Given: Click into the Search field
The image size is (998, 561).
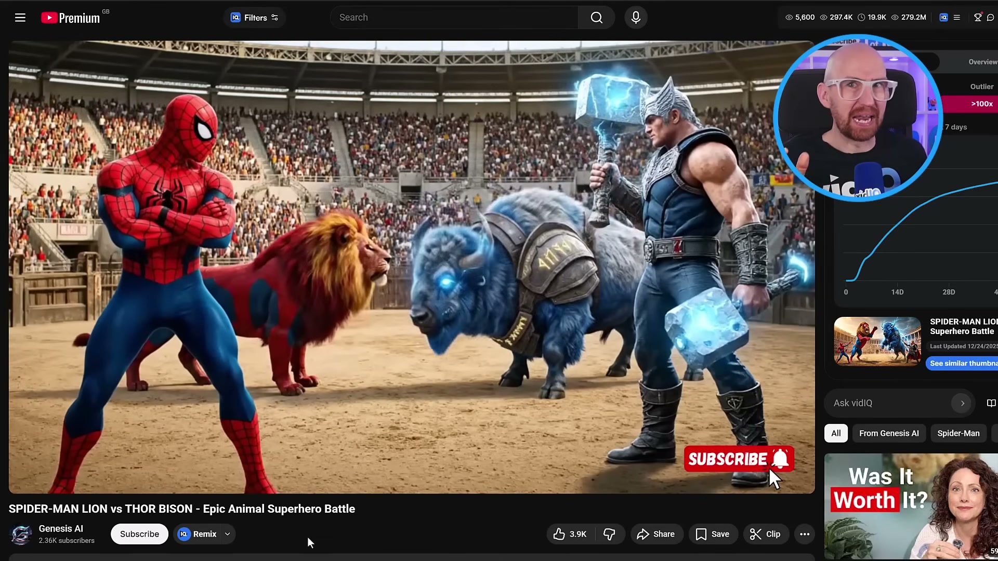Looking at the screenshot, I should point(454,18).
